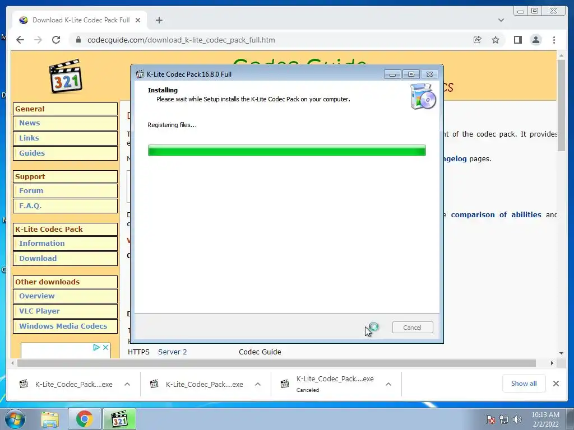Click the Other downloads sidebar heading
This screenshot has height=430, width=574.
[65, 282]
